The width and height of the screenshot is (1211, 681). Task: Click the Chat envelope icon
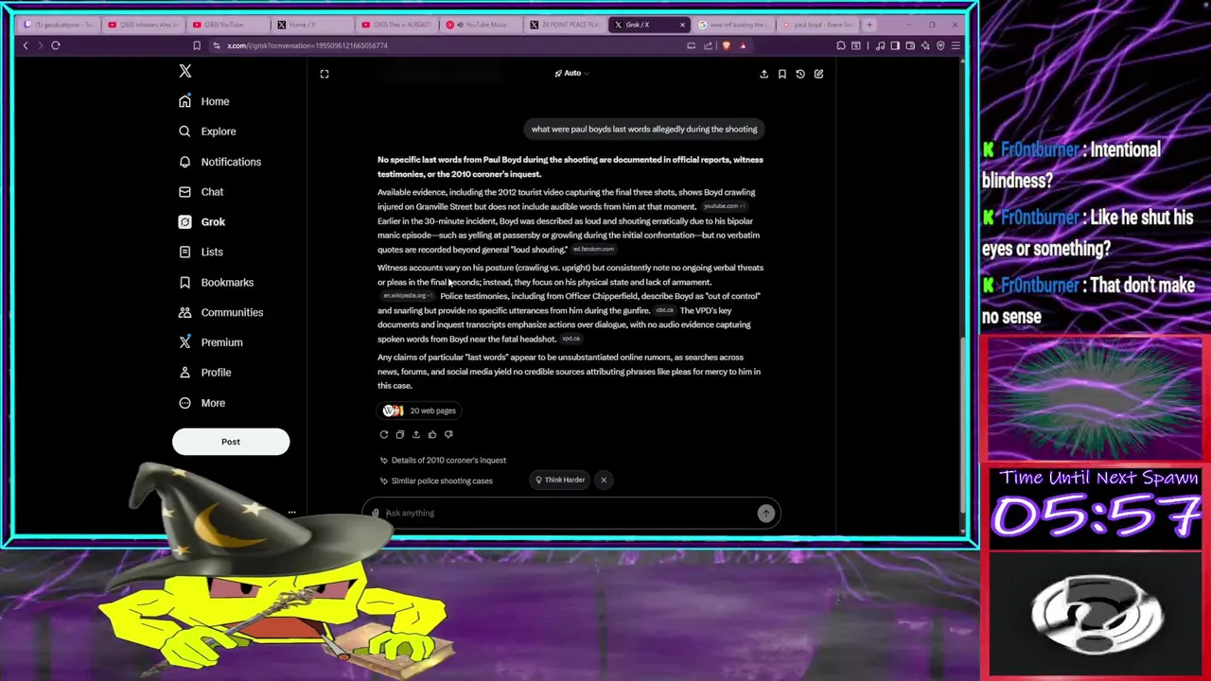click(x=184, y=192)
